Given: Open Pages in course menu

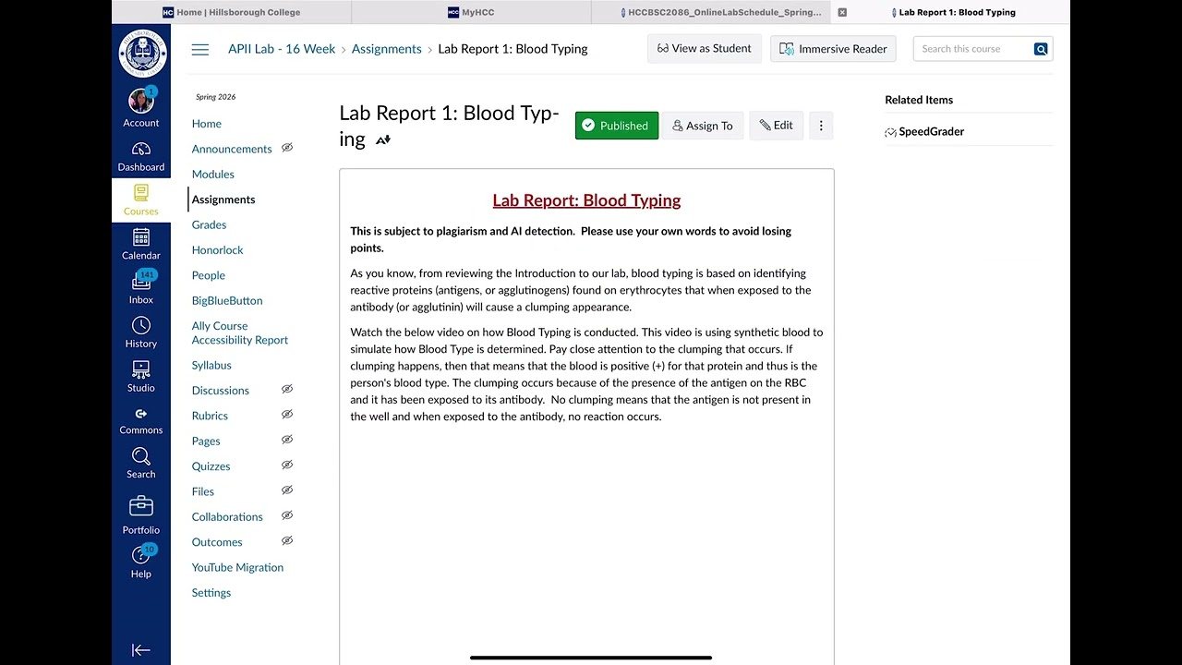Looking at the screenshot, I should [206, 441].
